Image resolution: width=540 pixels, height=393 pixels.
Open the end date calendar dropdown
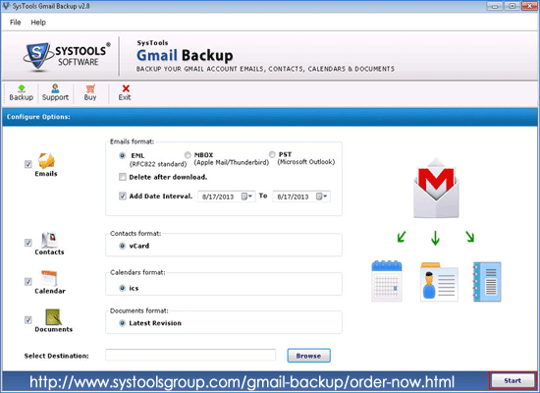[322, 196]
